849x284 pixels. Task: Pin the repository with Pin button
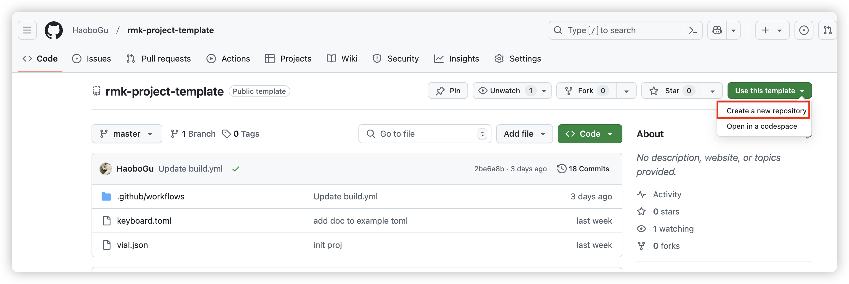[448, 91]
